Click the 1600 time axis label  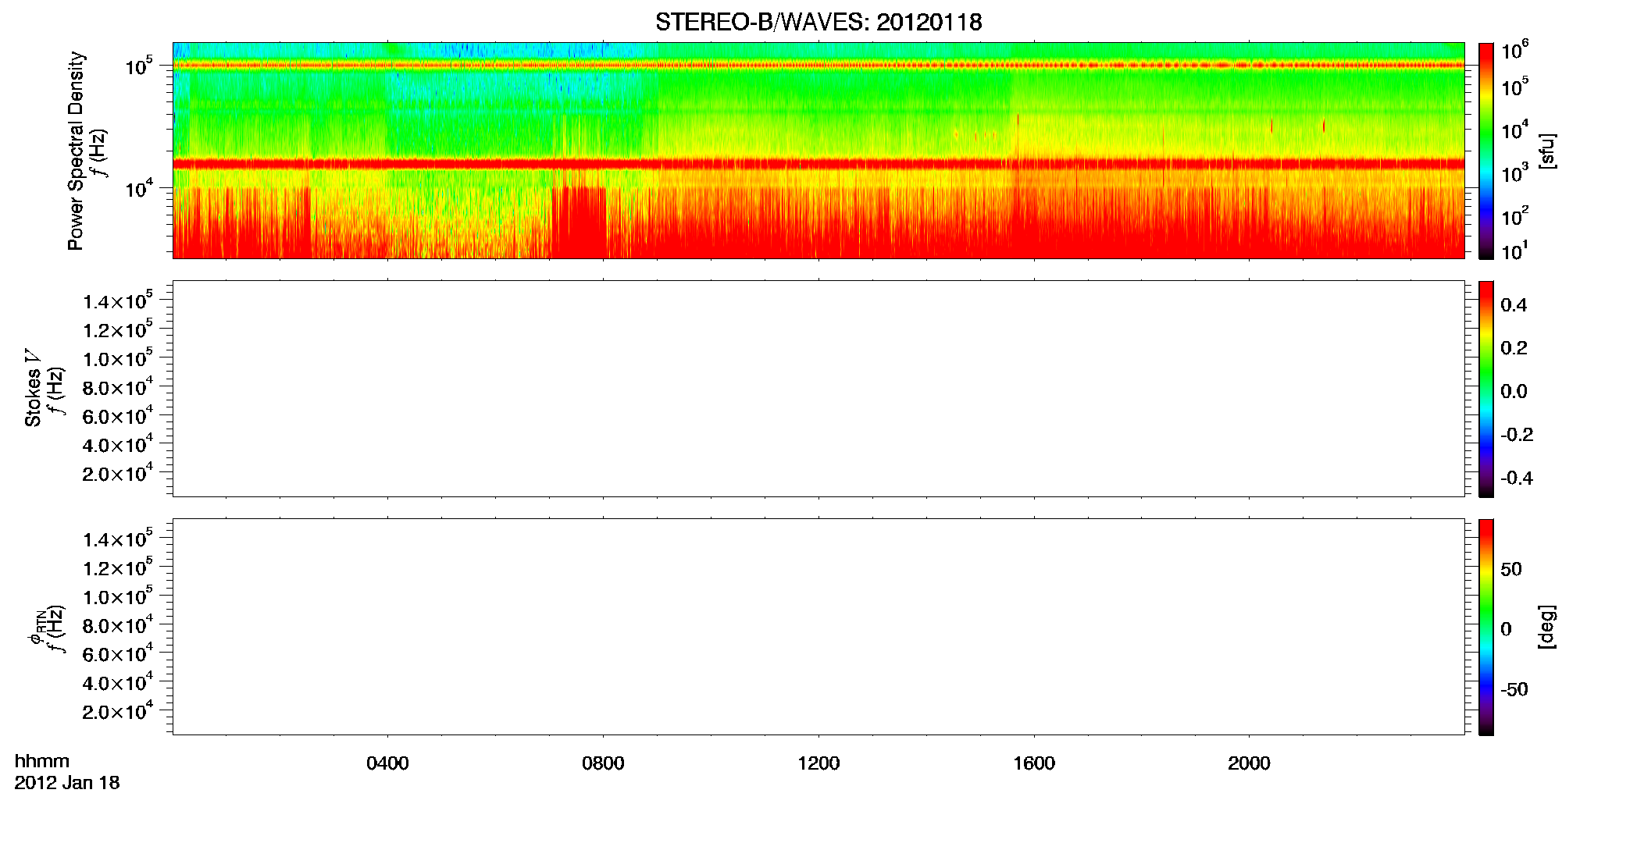pyautogui.click(x=1034, y=763)
